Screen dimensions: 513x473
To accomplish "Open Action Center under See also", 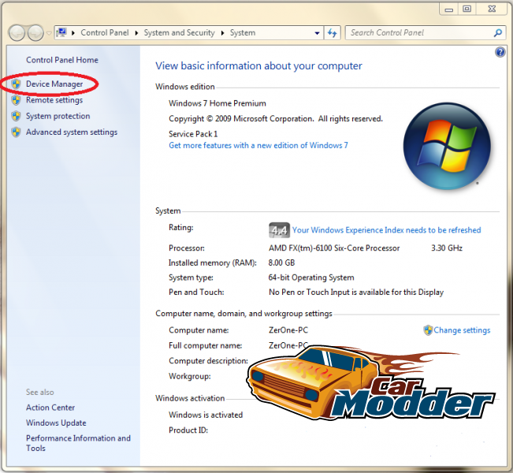I will (x=50, y=408).
